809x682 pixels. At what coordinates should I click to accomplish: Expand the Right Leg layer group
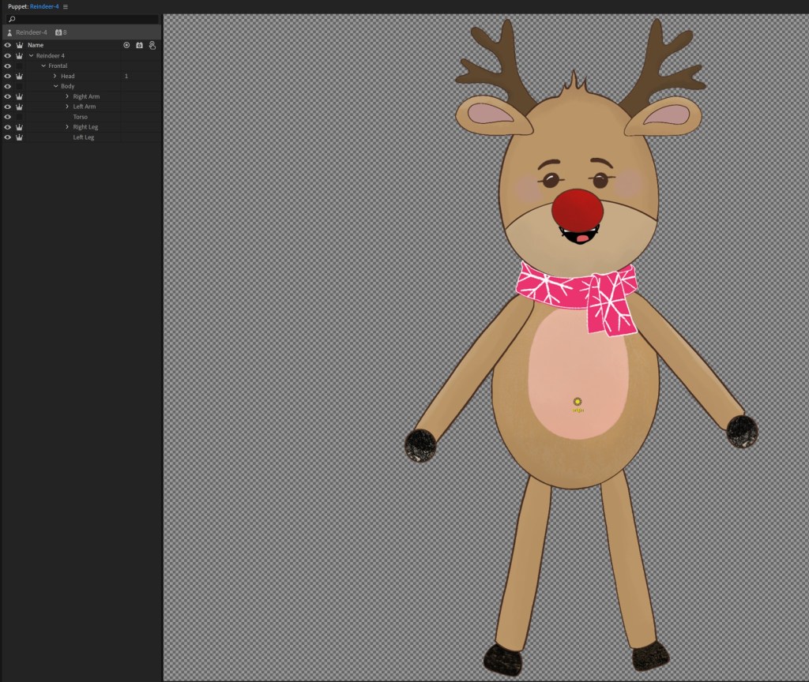[67, 127]
